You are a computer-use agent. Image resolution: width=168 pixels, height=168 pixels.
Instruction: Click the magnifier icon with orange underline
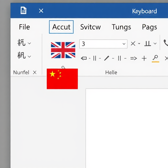coord(156,58)
